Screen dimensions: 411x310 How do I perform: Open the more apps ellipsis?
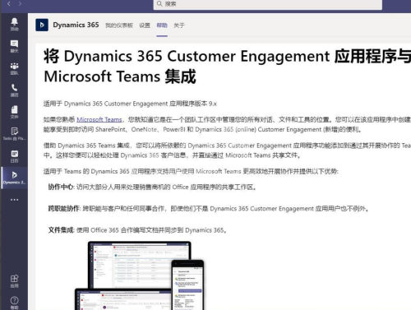pos(14,200)
